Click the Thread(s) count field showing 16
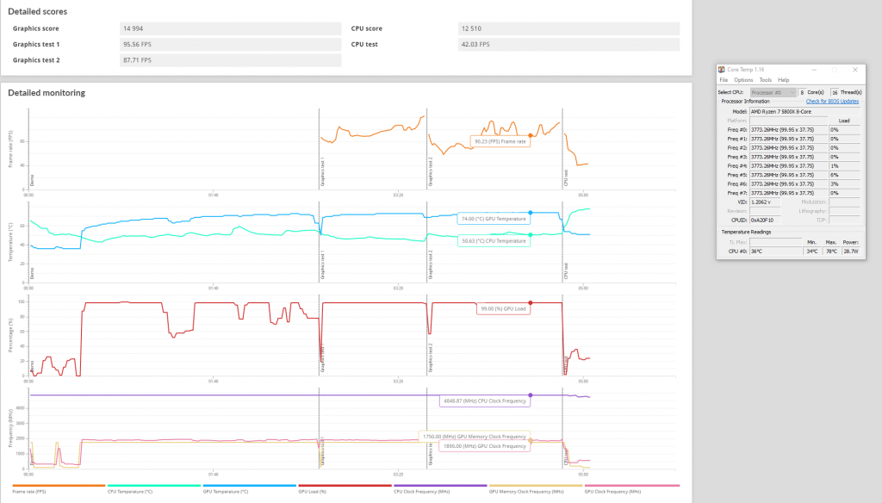This screenshot has width=882, height=503. (835, 92)
